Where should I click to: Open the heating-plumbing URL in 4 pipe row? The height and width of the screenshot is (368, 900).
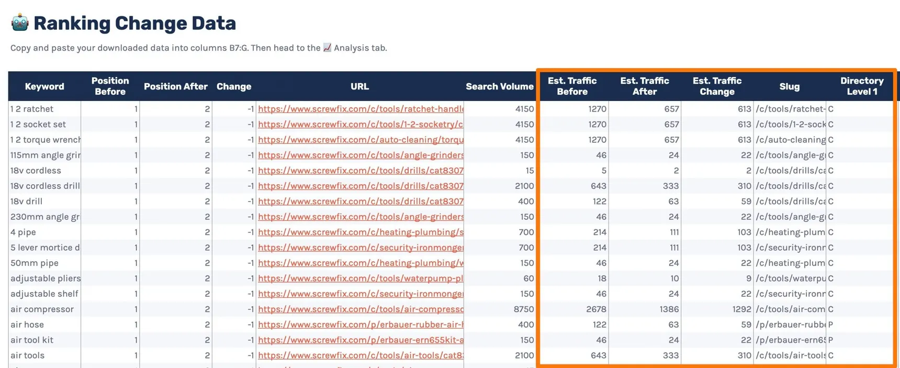click(361, 232)
